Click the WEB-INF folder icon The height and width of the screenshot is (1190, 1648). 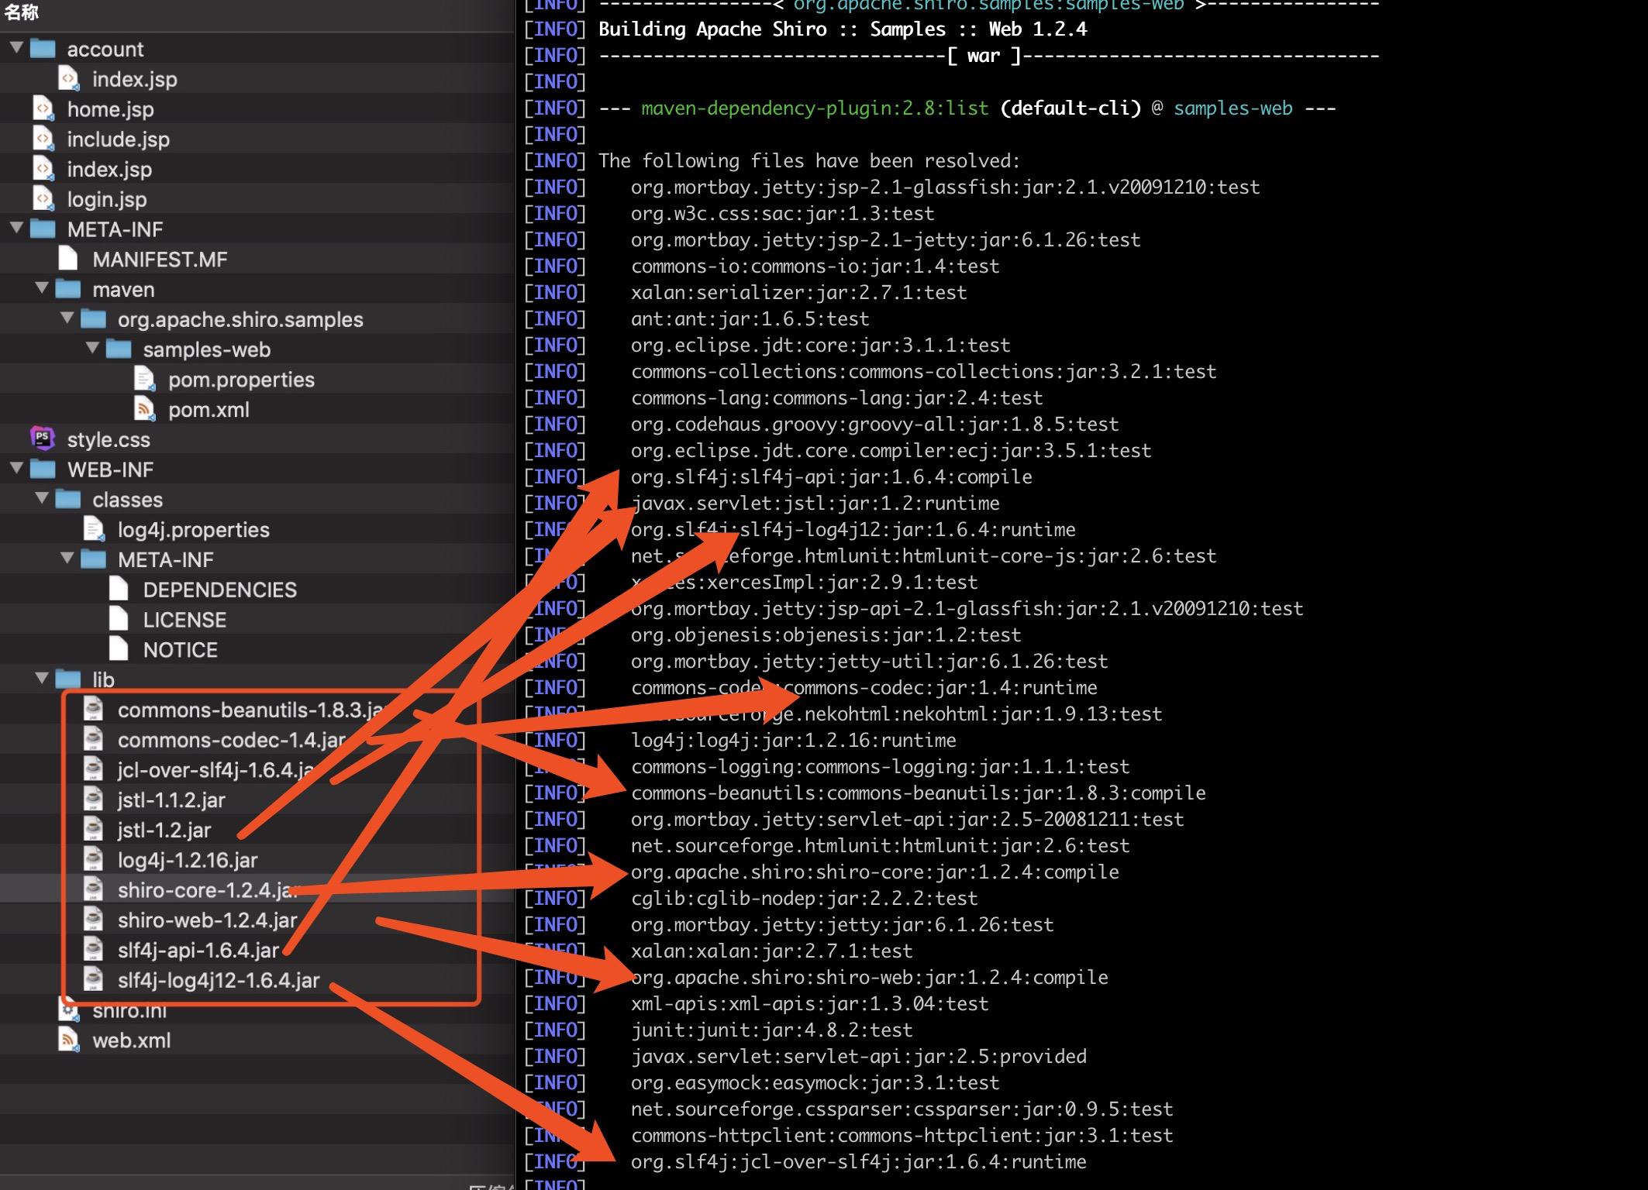[43, 469]
